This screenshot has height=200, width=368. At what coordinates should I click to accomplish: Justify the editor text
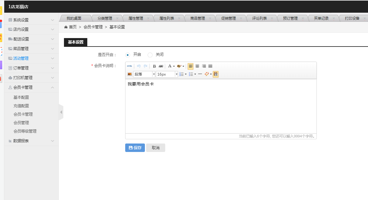210,66
